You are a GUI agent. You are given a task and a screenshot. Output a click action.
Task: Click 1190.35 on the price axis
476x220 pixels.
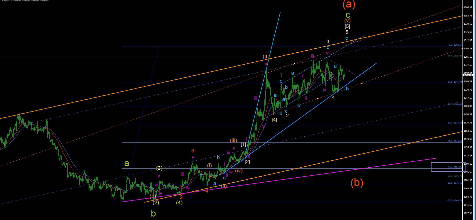pos(468,114)
